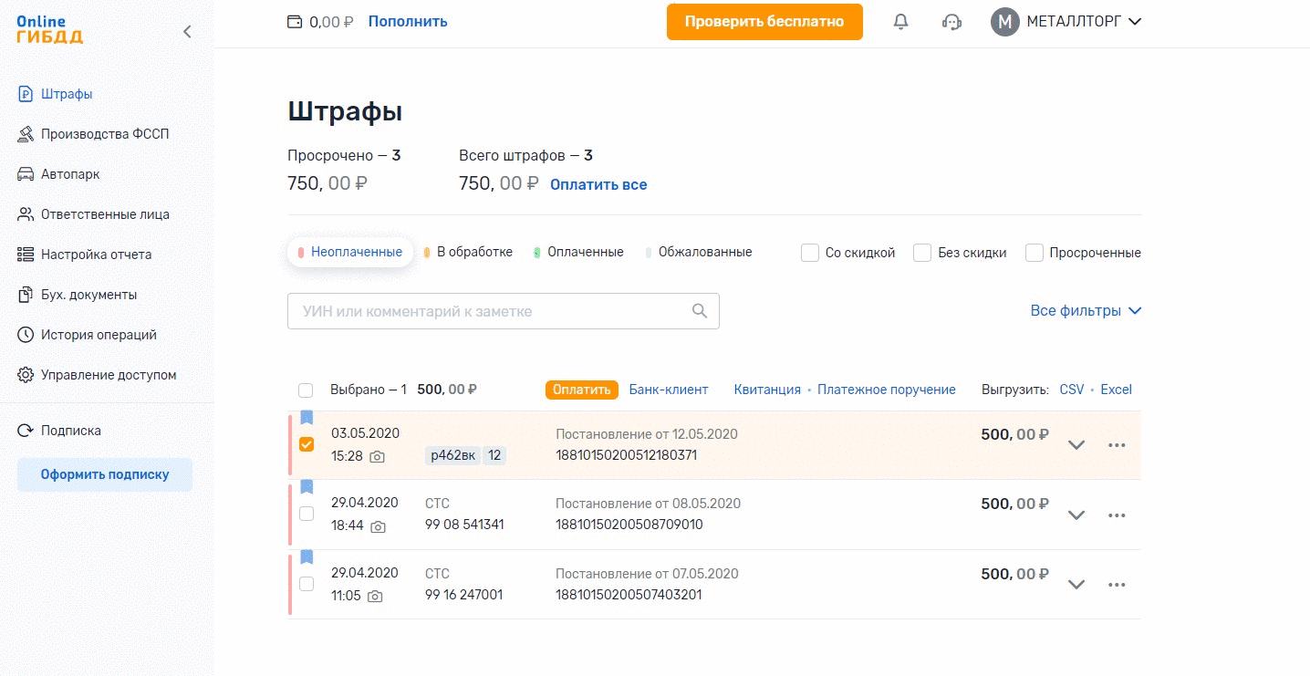Click the wallet balance icon
The width and height of the screenshot is (1310, 676).
coord(295,22)
